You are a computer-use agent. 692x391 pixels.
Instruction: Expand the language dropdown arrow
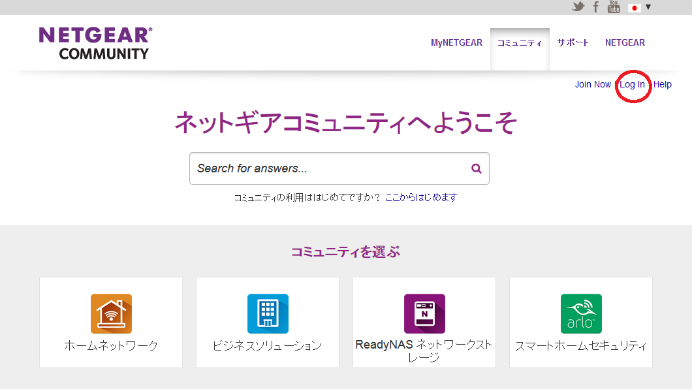648,7
